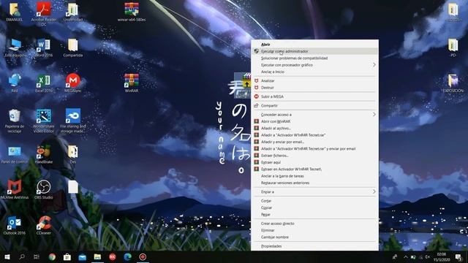Open File Explorer from the taskbar

click(x=97, y=256)
